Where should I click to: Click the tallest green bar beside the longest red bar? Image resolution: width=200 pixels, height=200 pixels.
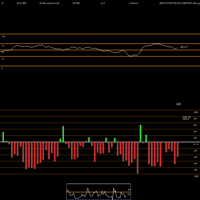(140, 134)
